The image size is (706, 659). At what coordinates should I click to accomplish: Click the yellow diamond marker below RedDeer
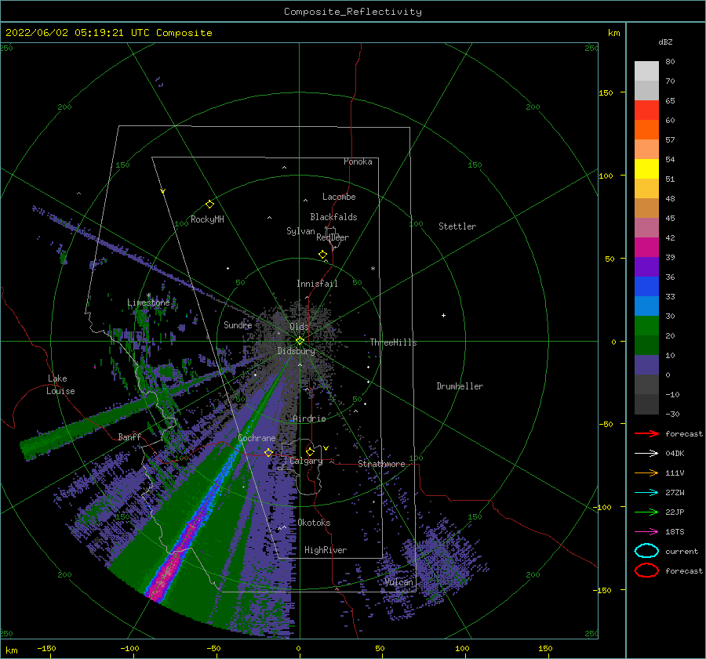coord(323,255)
